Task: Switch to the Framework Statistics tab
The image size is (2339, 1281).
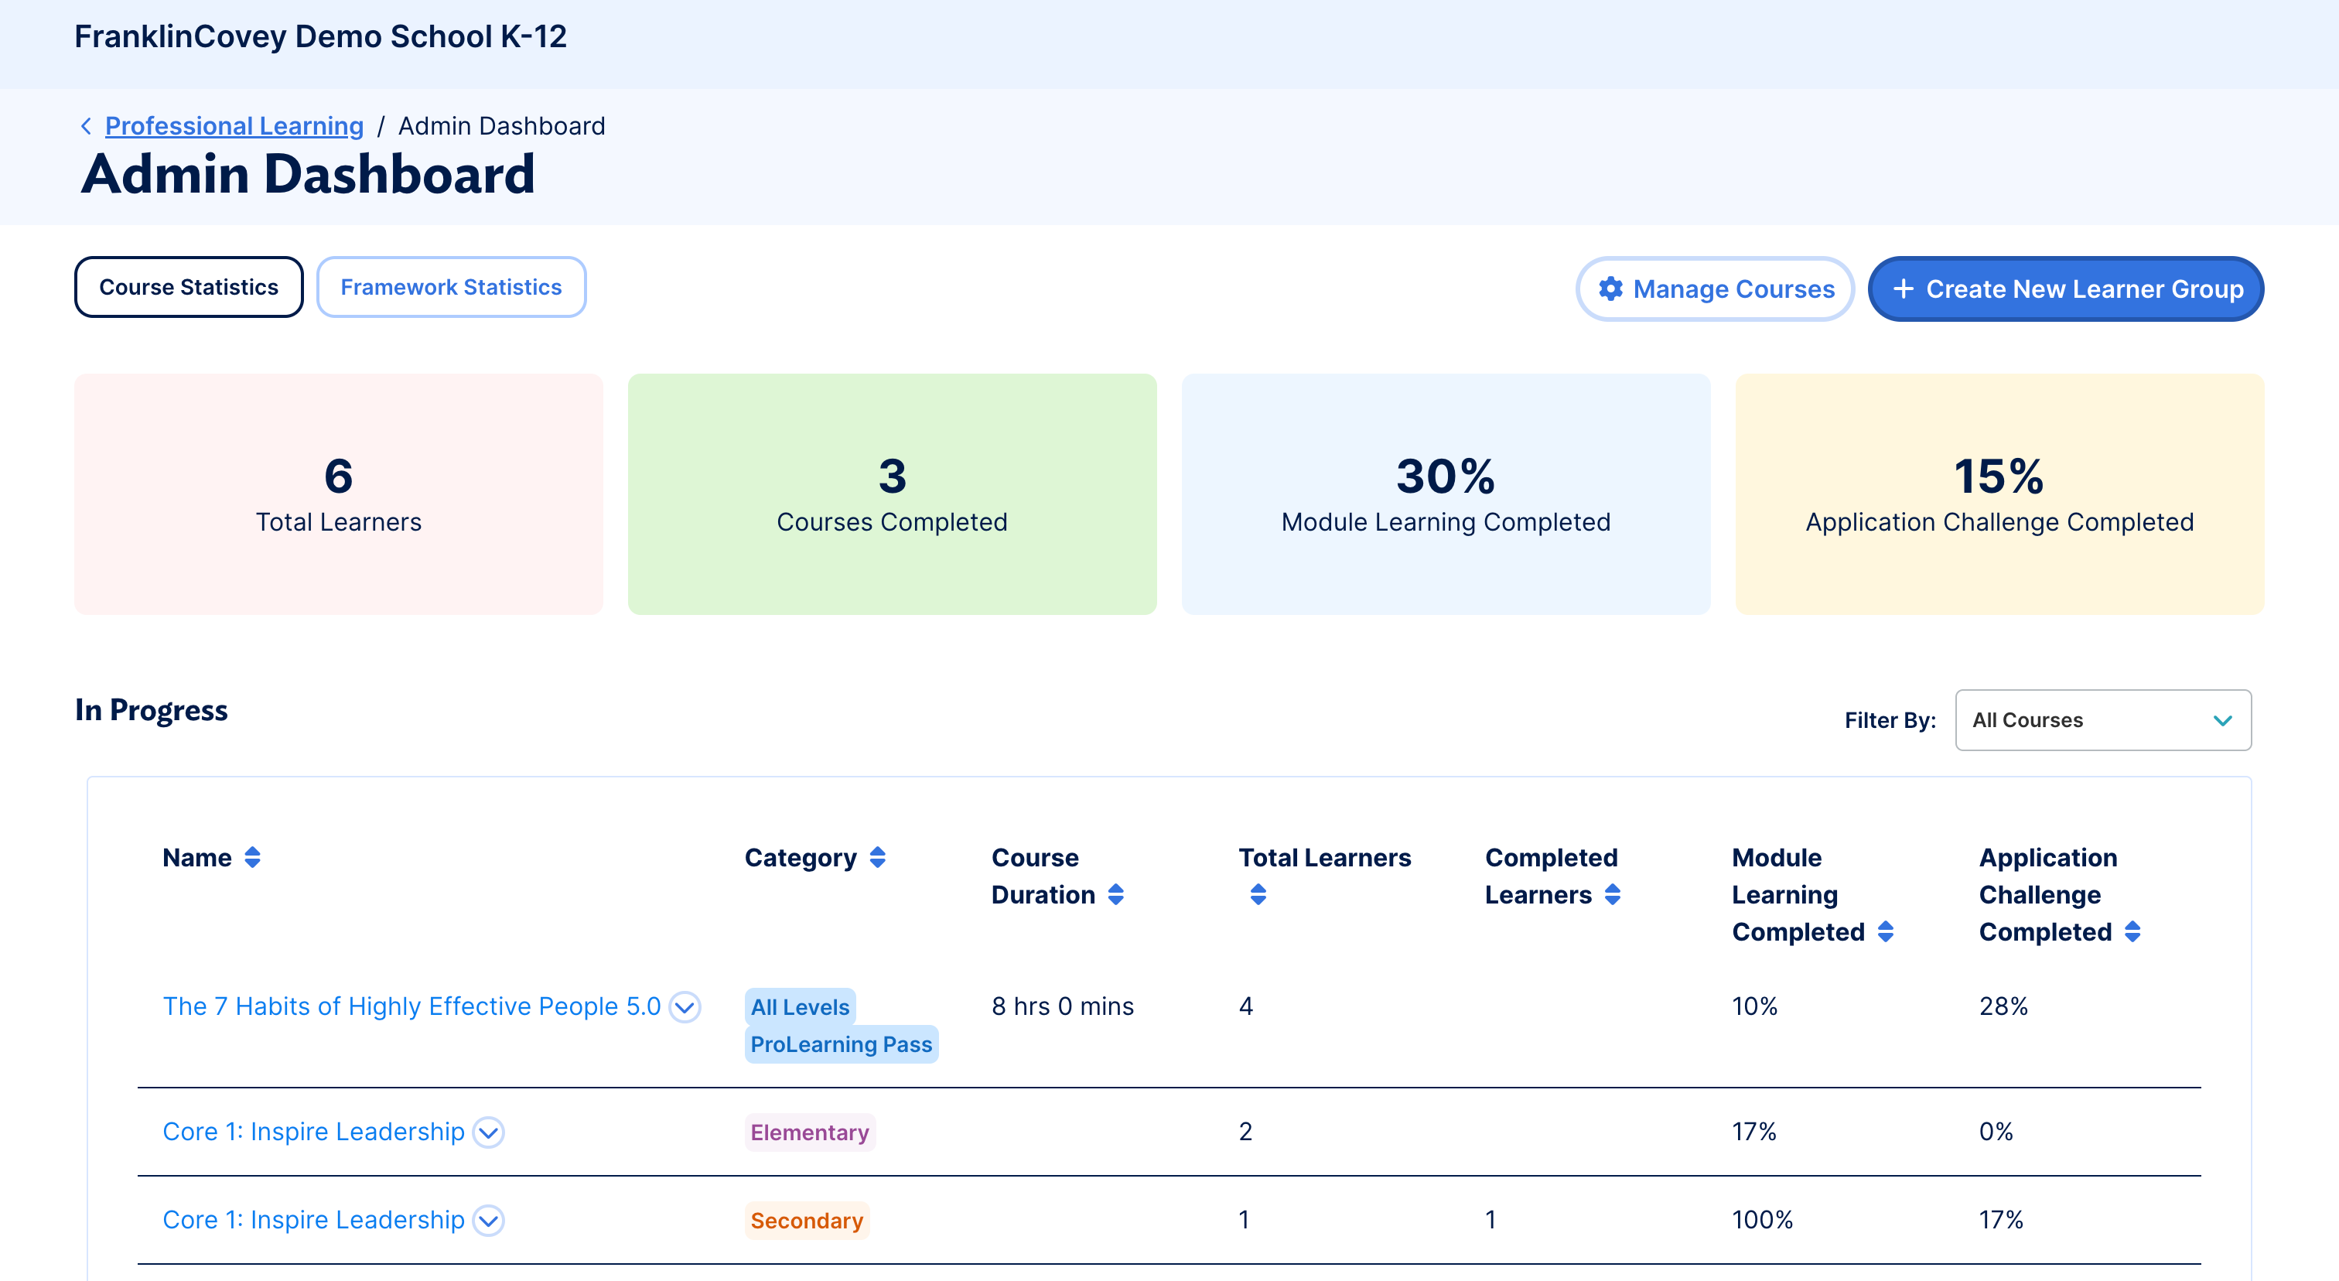Action: point(451,287)
